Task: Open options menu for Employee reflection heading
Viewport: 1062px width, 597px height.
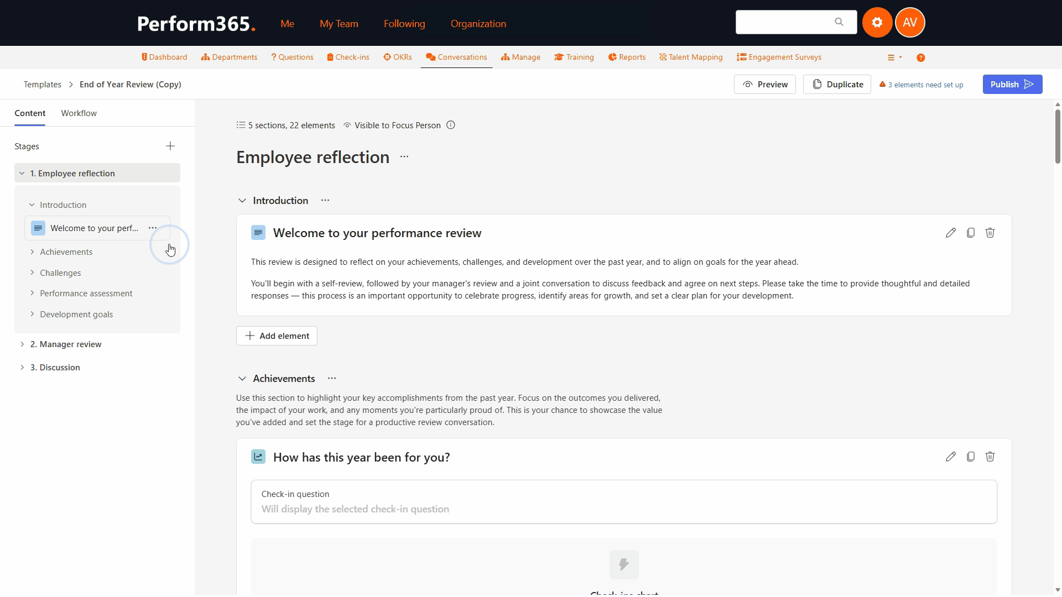Action: coord(404,157)
